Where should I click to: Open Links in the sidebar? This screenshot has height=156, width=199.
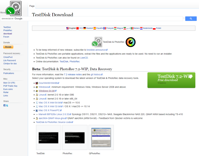click(6, 96)
